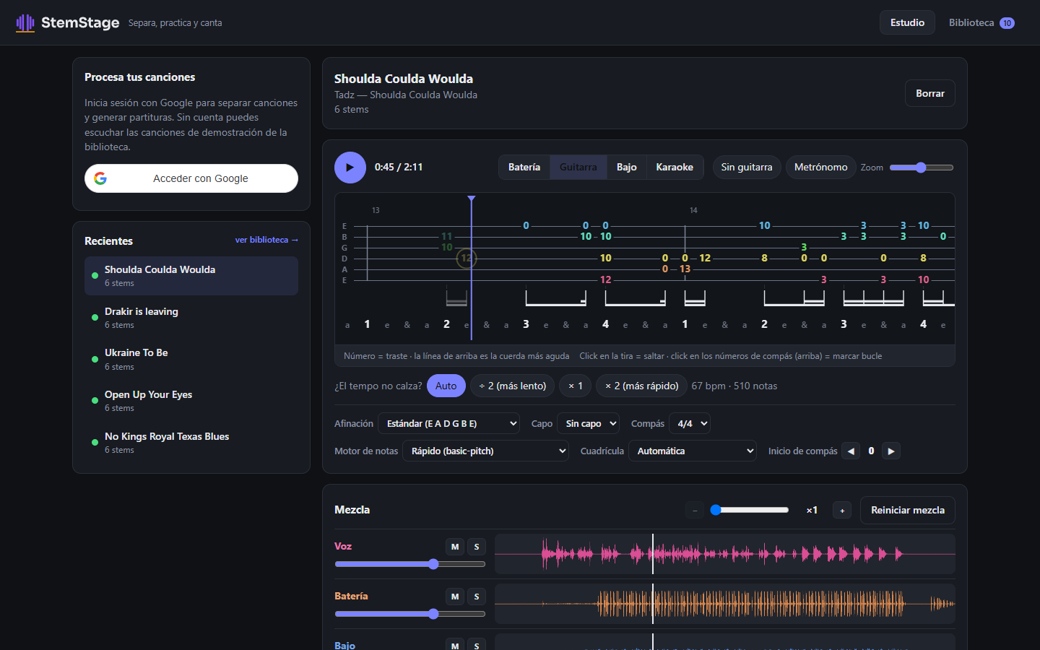Click the Google icon in sign-in button

pos(100,178)
